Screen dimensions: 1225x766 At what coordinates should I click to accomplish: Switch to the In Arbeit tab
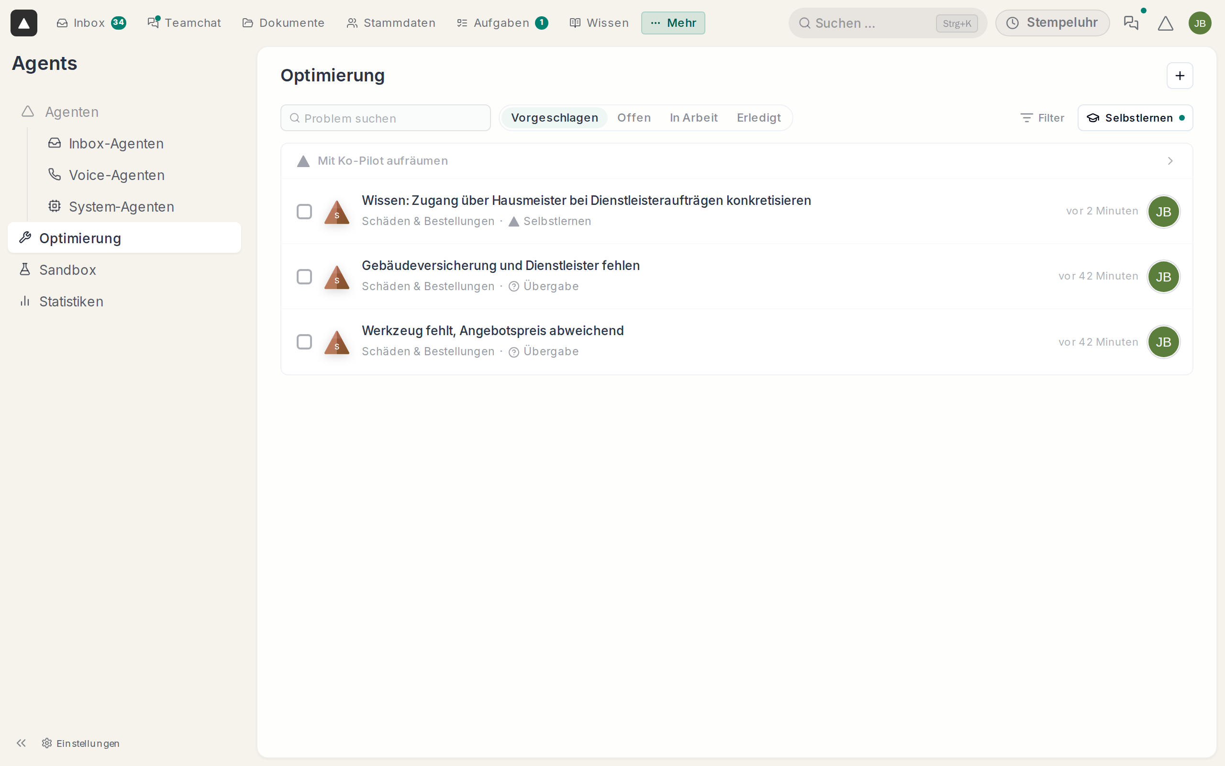click(693, 118)
